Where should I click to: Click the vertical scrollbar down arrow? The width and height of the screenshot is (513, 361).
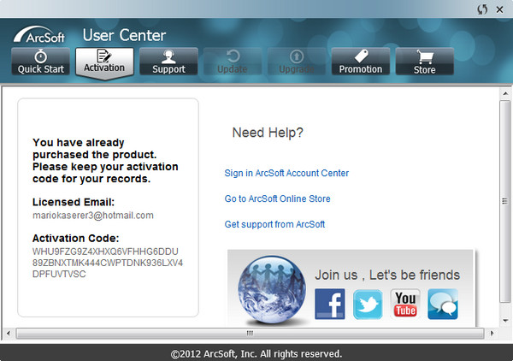coord(505,321)
